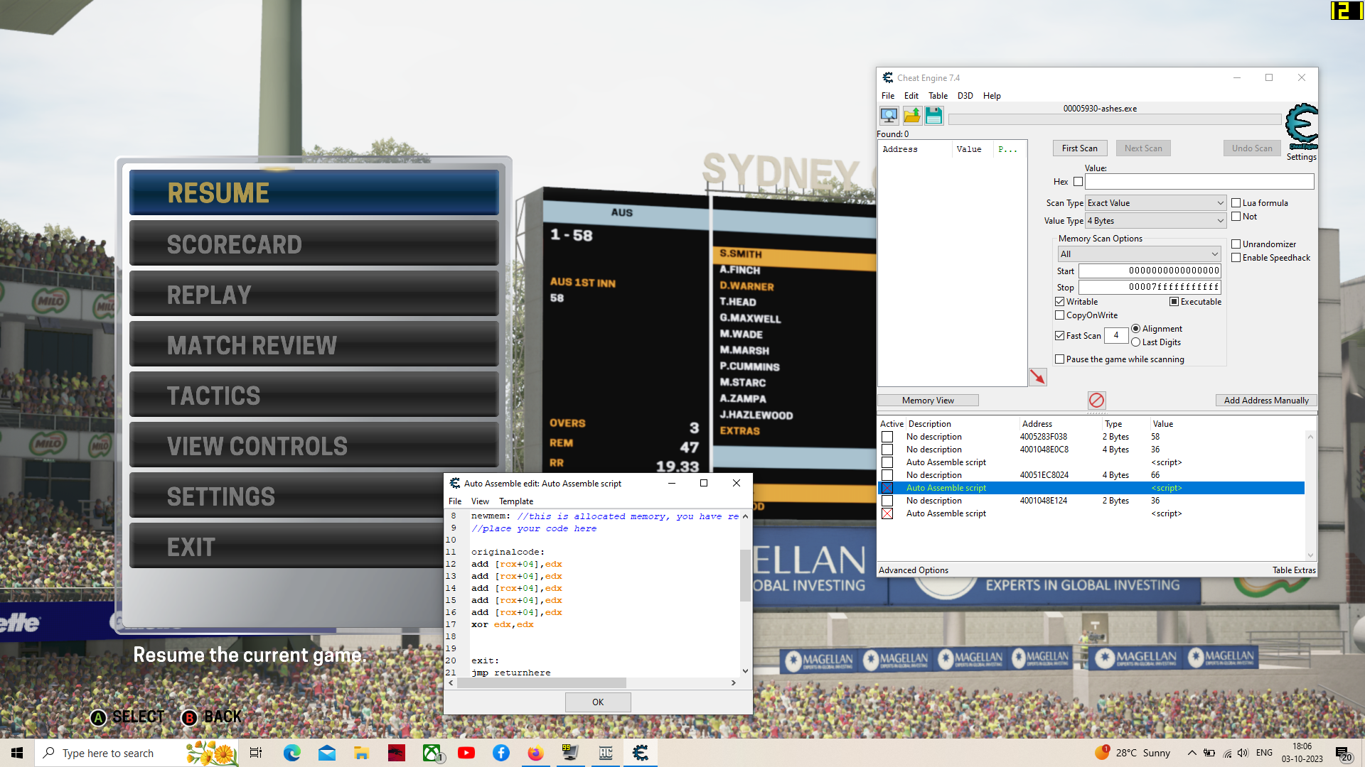This screenshot has width=1365, height=767.
Task: Click the open folder icon in Cheat Engine
Action: click(912, 115)
